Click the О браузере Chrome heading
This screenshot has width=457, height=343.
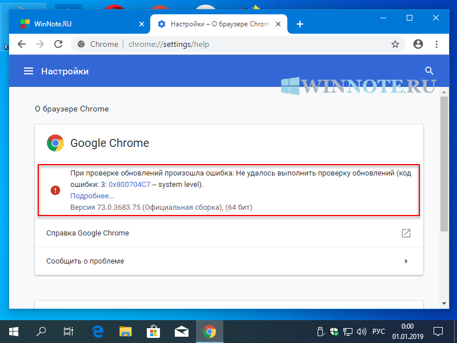click(72, 109)
